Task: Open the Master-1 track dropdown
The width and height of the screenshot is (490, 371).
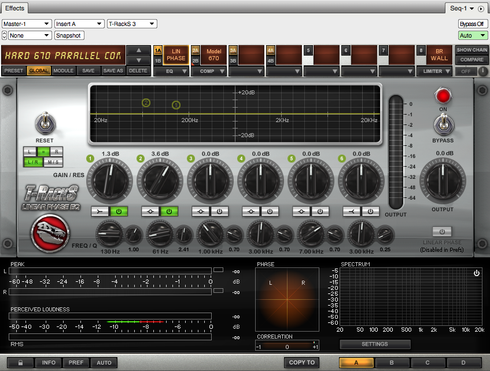Action: (27, 24)
